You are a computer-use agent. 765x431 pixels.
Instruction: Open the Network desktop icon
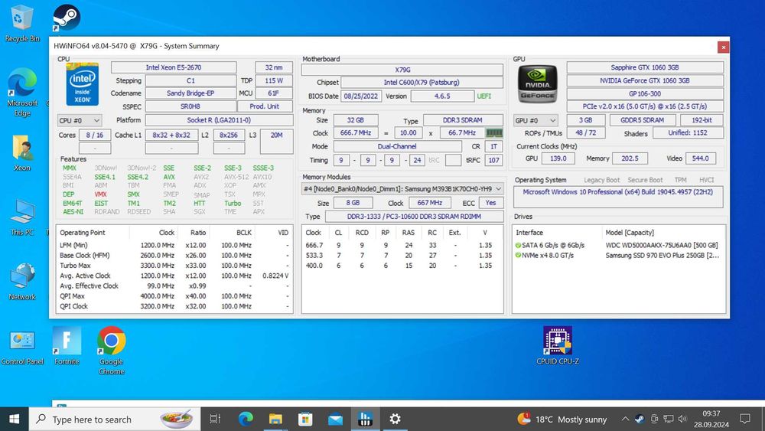22,282
